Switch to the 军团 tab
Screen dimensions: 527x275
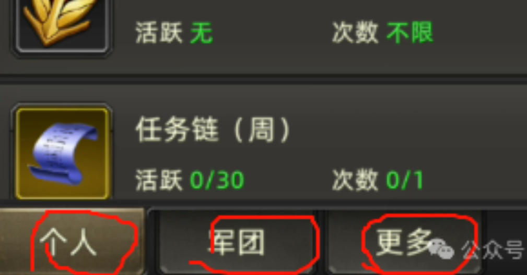coord(236,242)
